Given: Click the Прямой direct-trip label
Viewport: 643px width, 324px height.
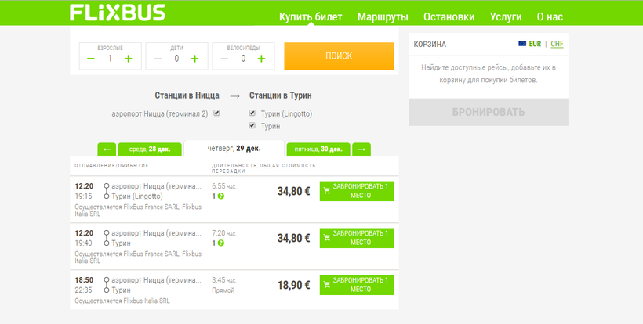Looking at the screenshot, I should pyautogui.click(x=223, y=290).
